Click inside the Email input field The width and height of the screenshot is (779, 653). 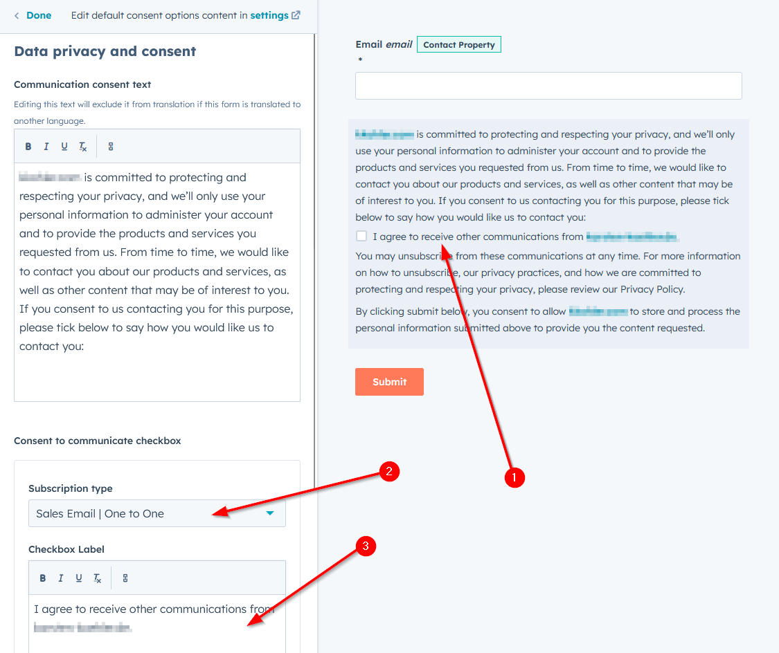(547, 85)
